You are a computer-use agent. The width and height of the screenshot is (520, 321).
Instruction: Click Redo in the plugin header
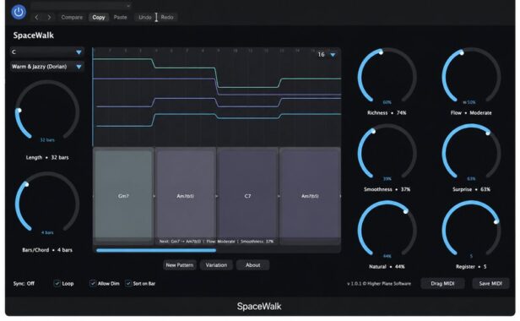pyautogui.click(x=167, y=17)
